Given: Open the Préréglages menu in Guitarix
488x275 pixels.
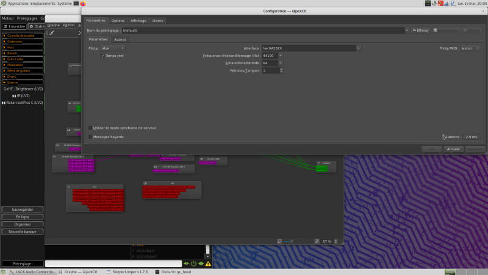Looking at the screenshot, I should click(27, 18).
